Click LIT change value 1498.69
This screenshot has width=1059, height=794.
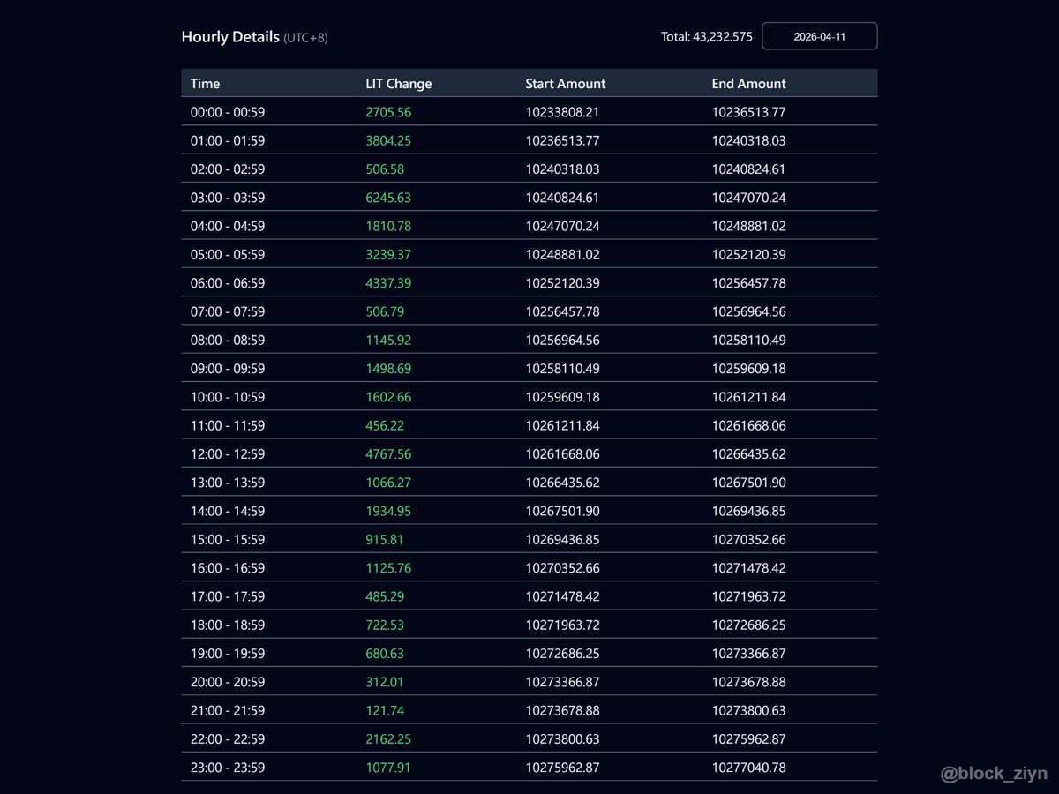(388, 369)
